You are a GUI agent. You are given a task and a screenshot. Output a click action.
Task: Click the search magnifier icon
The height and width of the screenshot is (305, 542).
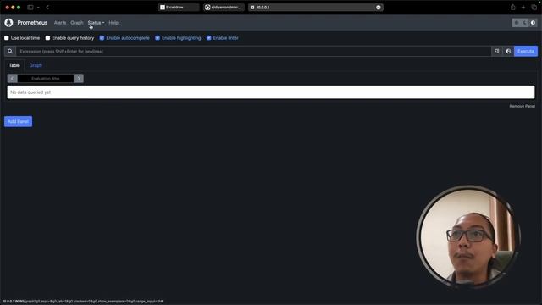(10, 51)
